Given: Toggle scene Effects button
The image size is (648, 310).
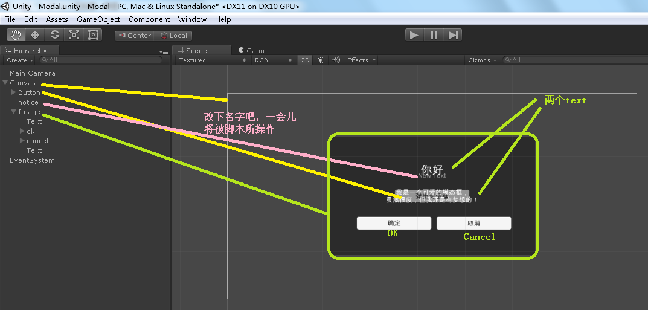Looking at the screenshot, I should click(358, 60).
